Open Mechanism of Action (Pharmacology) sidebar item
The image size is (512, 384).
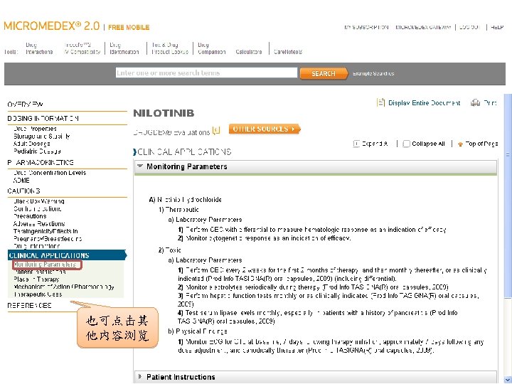point(64,287)
